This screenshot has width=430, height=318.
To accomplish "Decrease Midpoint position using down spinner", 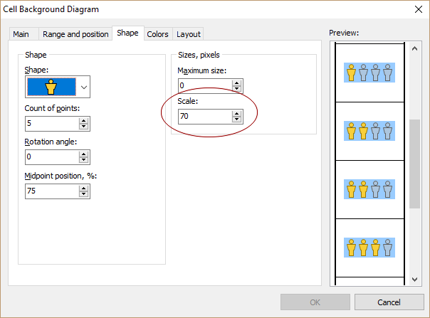I will point(84,195).
